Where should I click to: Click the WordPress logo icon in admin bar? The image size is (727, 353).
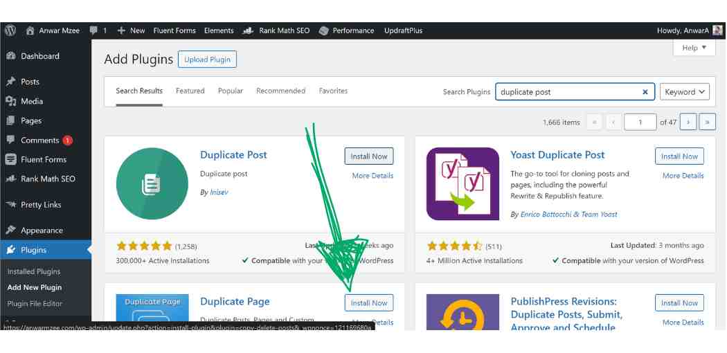coord(10,30)
